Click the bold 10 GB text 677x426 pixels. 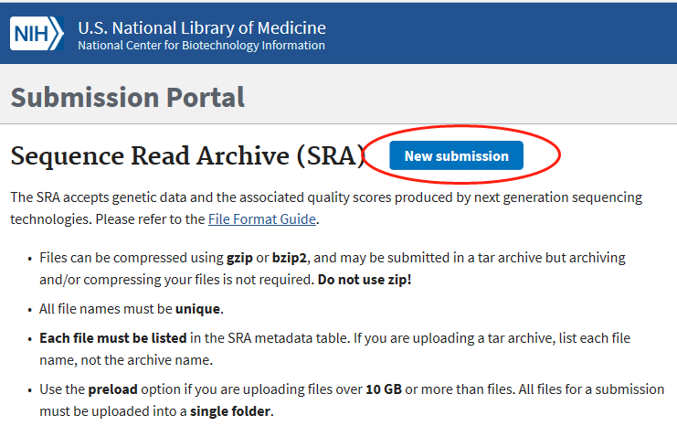point(384,389)
